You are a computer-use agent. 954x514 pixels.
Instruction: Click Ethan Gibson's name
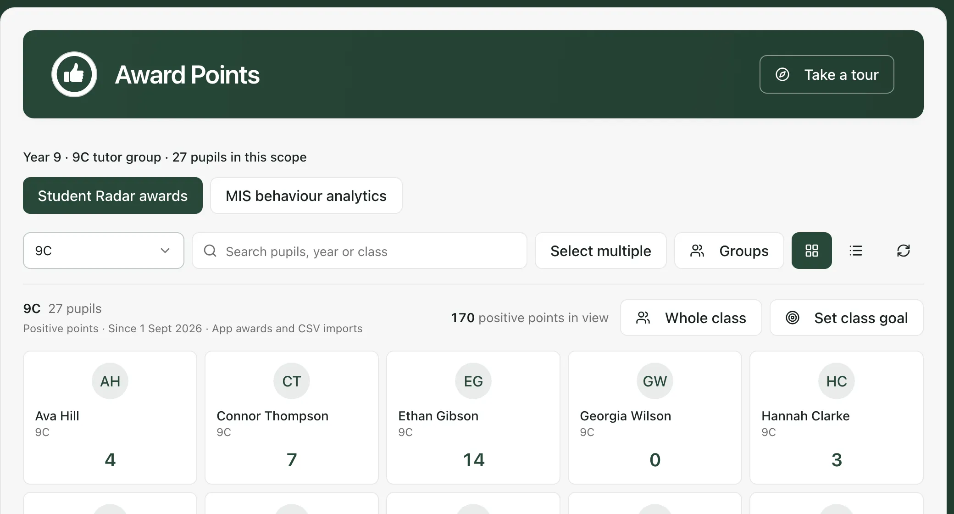pyautogui.click(x=438, y=416)
